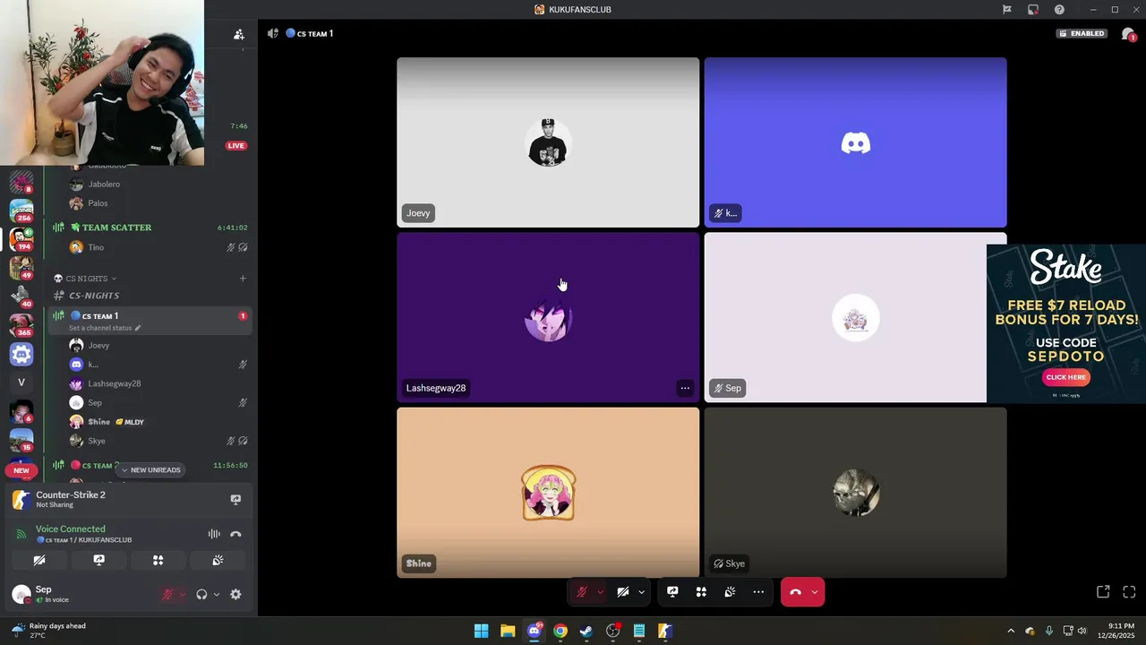Open audio output options arrow beside headphones

click(216, 594)
